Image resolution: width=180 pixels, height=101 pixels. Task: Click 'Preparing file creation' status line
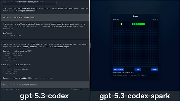pyautogui.click(x=28, y=78)
